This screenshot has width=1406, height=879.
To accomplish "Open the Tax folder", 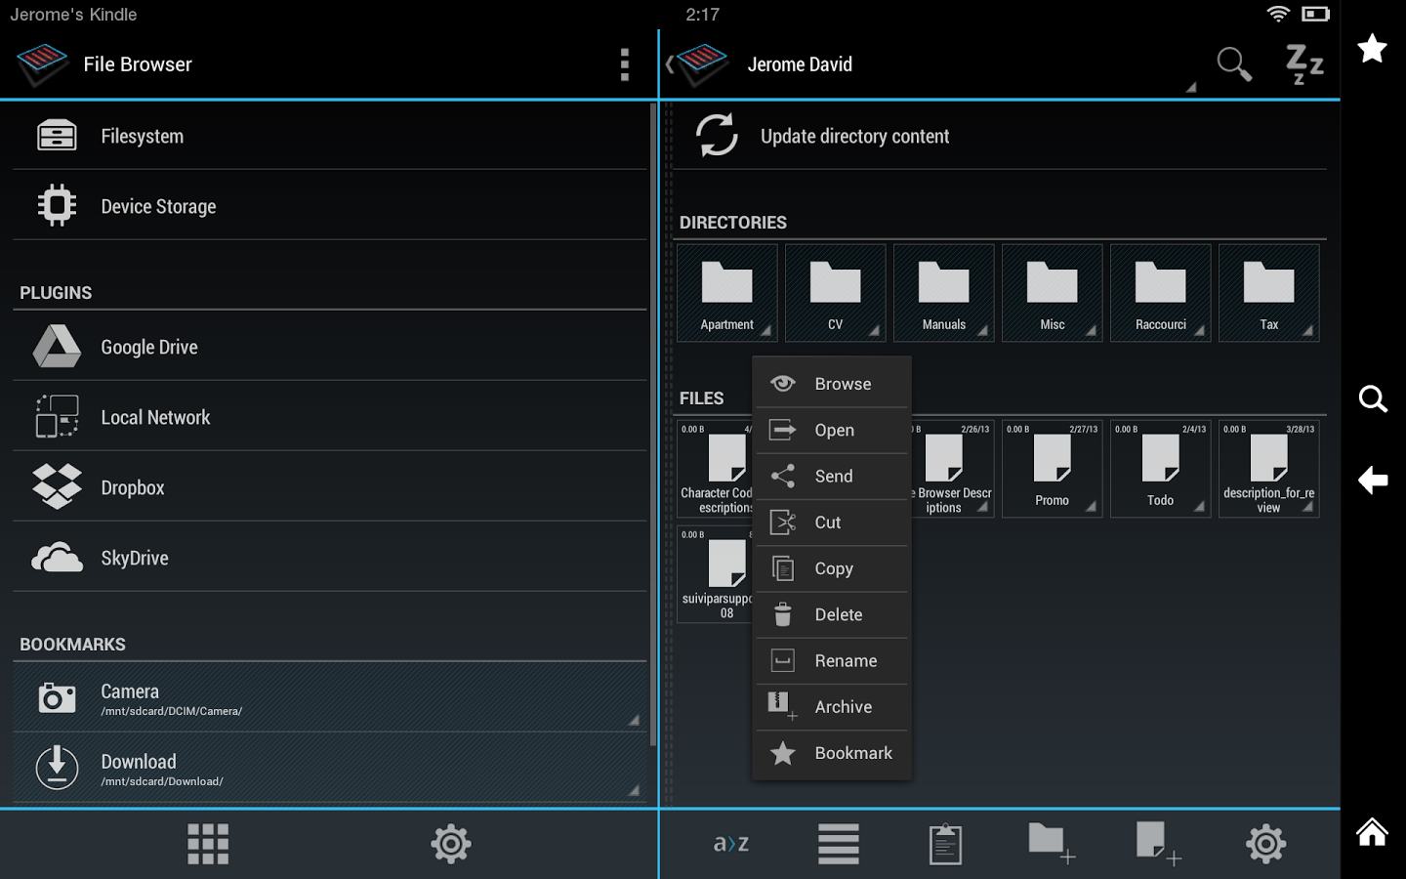I will tap(1269, 293).
